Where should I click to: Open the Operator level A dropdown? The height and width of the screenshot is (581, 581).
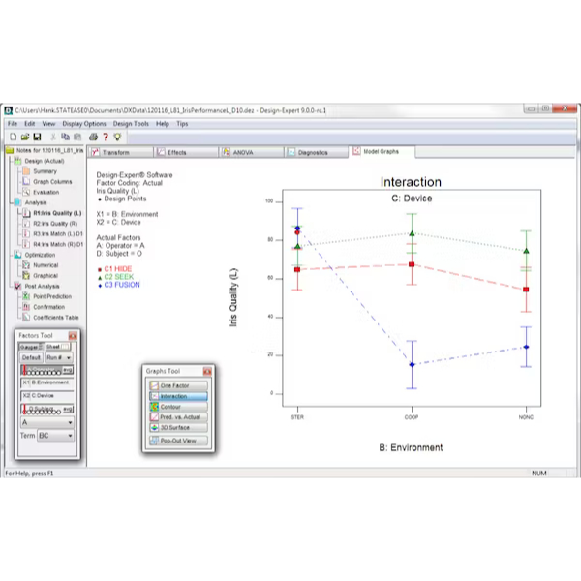[47, 422]
